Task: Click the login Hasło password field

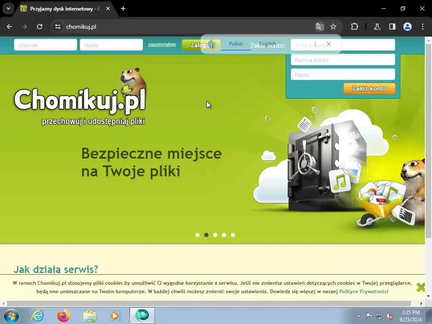Action: click(x=111, y=45)
